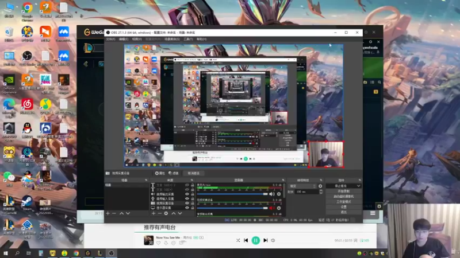Move selected source down with chevron
Image resolution: width=460 pixels, height=258 pixels.
(x=180, y=213)
